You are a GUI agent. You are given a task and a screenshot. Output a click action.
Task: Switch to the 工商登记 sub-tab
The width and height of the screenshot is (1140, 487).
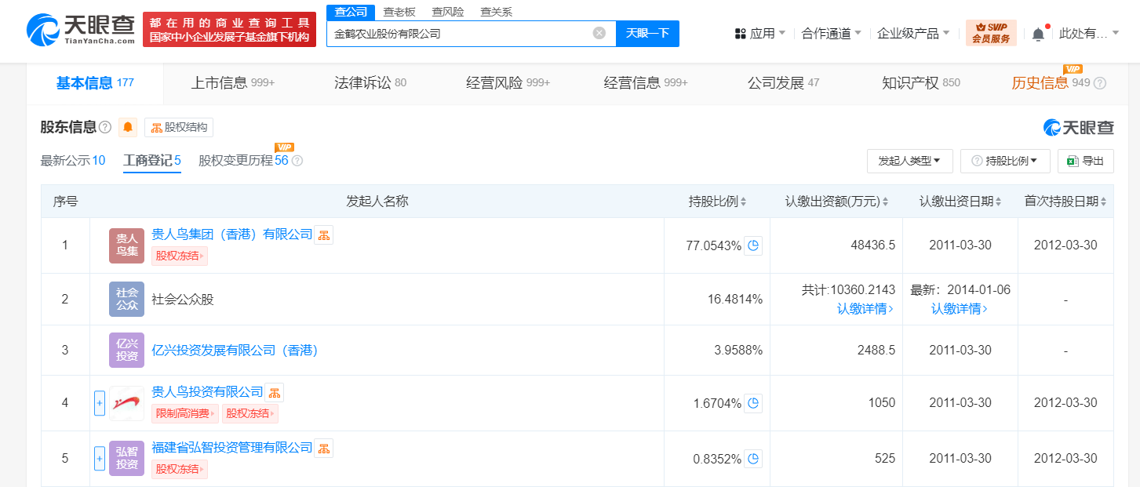[x=152, y=161]
